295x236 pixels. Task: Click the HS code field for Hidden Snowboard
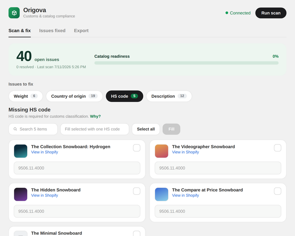pos(77,211)
